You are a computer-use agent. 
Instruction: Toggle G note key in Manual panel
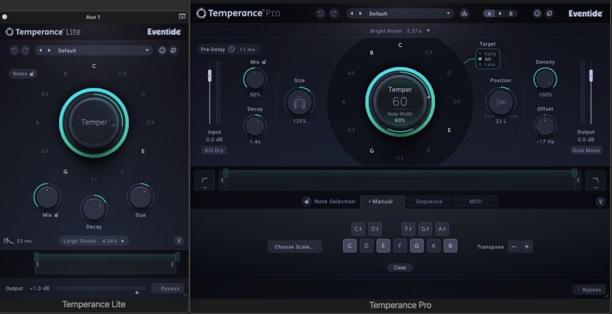(x=417, y=246)
